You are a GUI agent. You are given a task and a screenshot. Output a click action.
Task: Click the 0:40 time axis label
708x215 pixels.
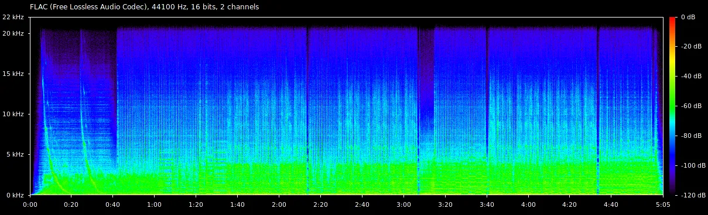click(113, 205)
